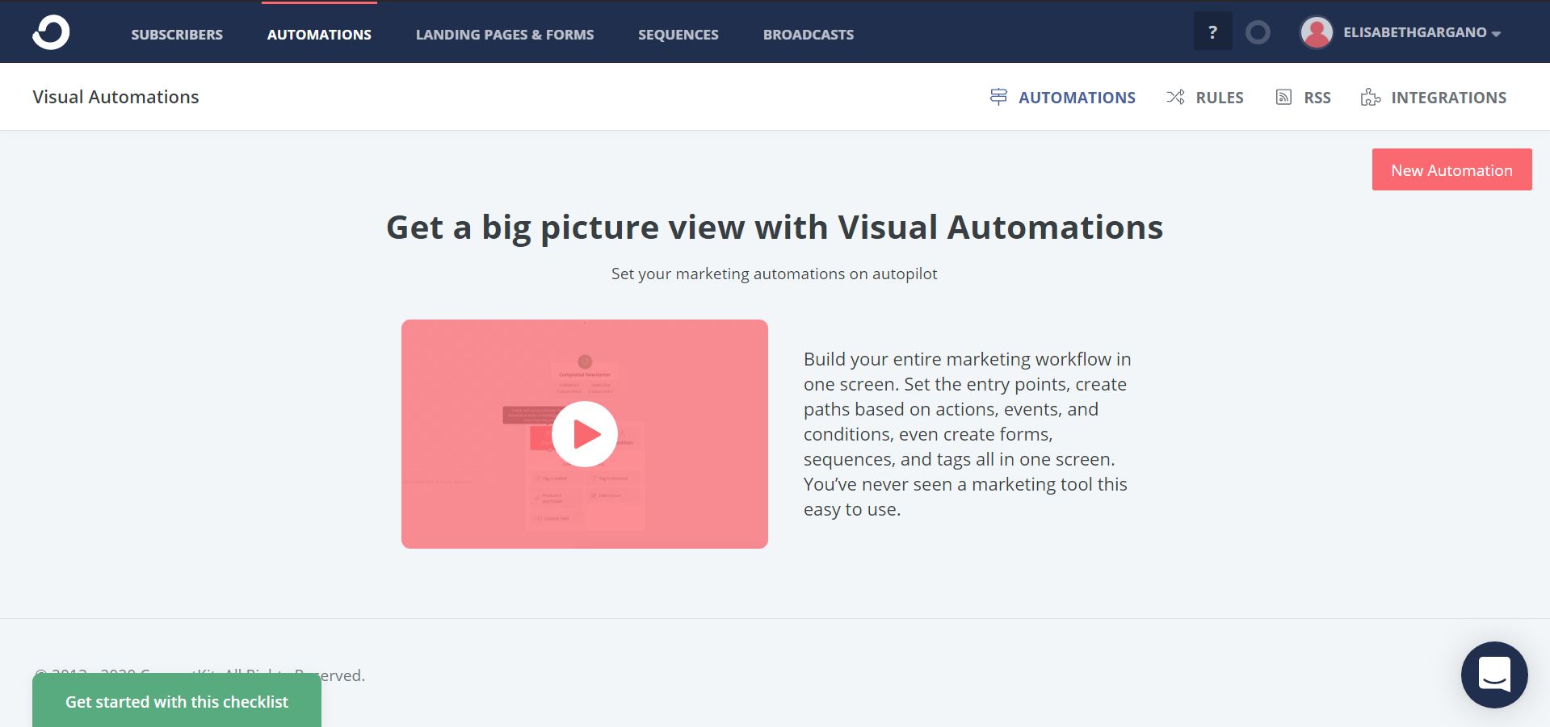Select the INTEGRATIONS sub-navigation link
The width and height of the screenshot is (1550, 727).
[1449, 98]
